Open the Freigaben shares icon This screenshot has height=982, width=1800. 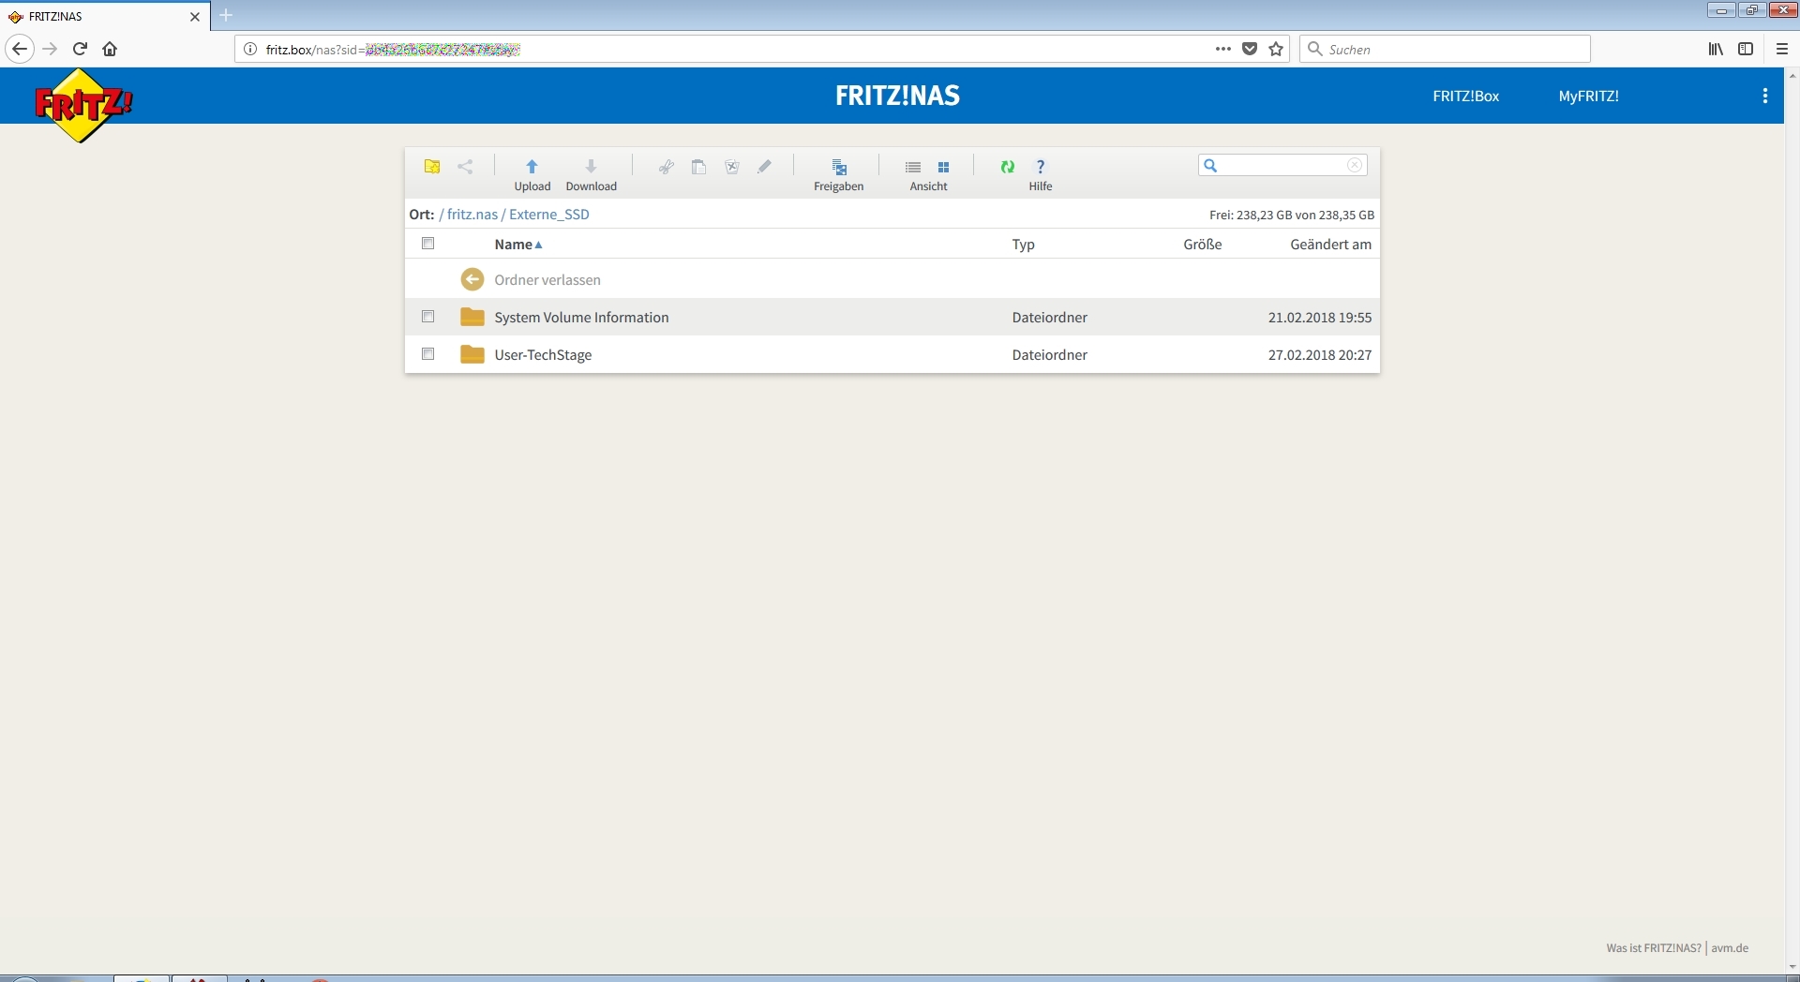coord(839,168)
